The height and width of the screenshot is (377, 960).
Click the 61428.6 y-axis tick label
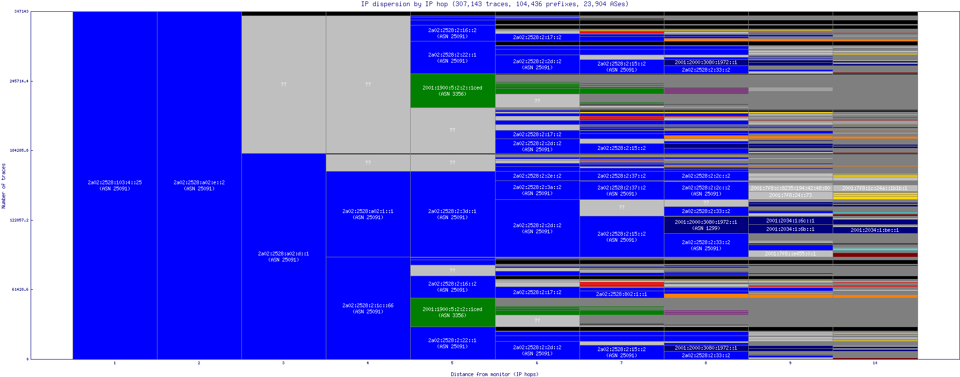point(20,289)
